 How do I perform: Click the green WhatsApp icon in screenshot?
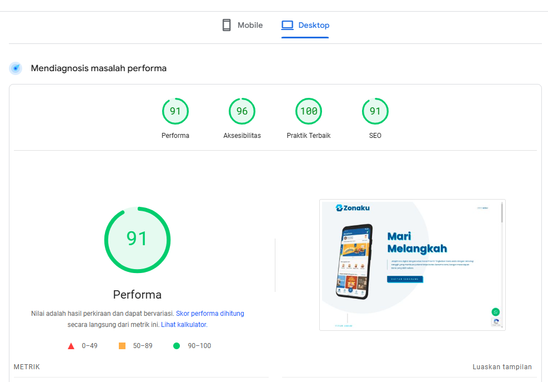[x=496, y=312]
